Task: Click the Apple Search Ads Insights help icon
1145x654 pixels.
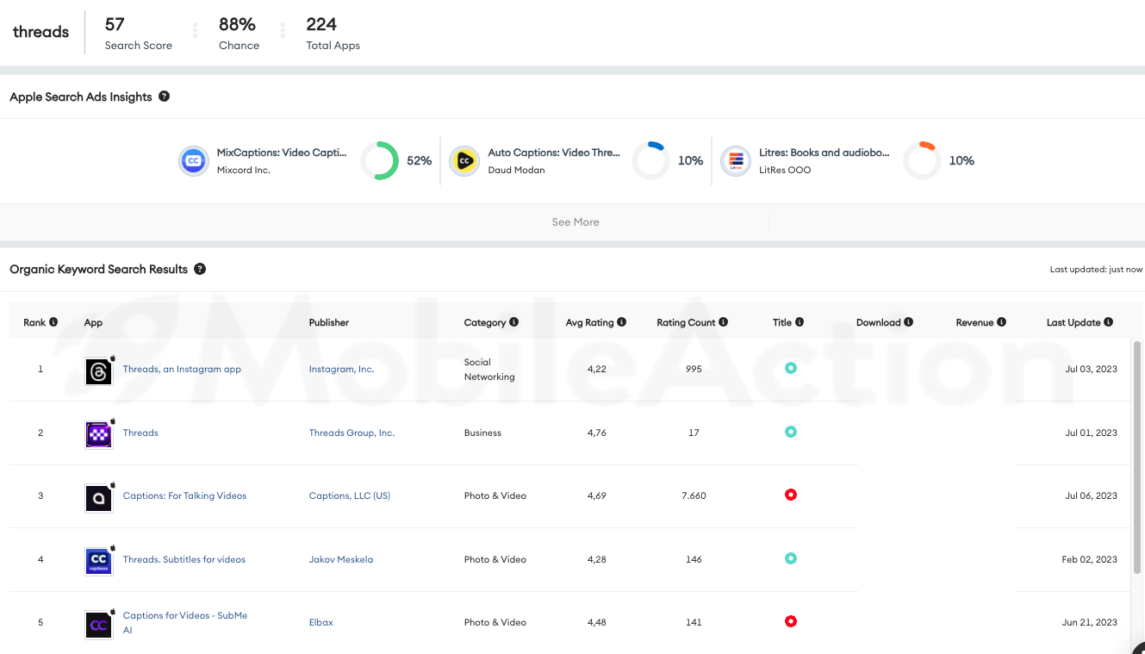Action: point(164,97)
